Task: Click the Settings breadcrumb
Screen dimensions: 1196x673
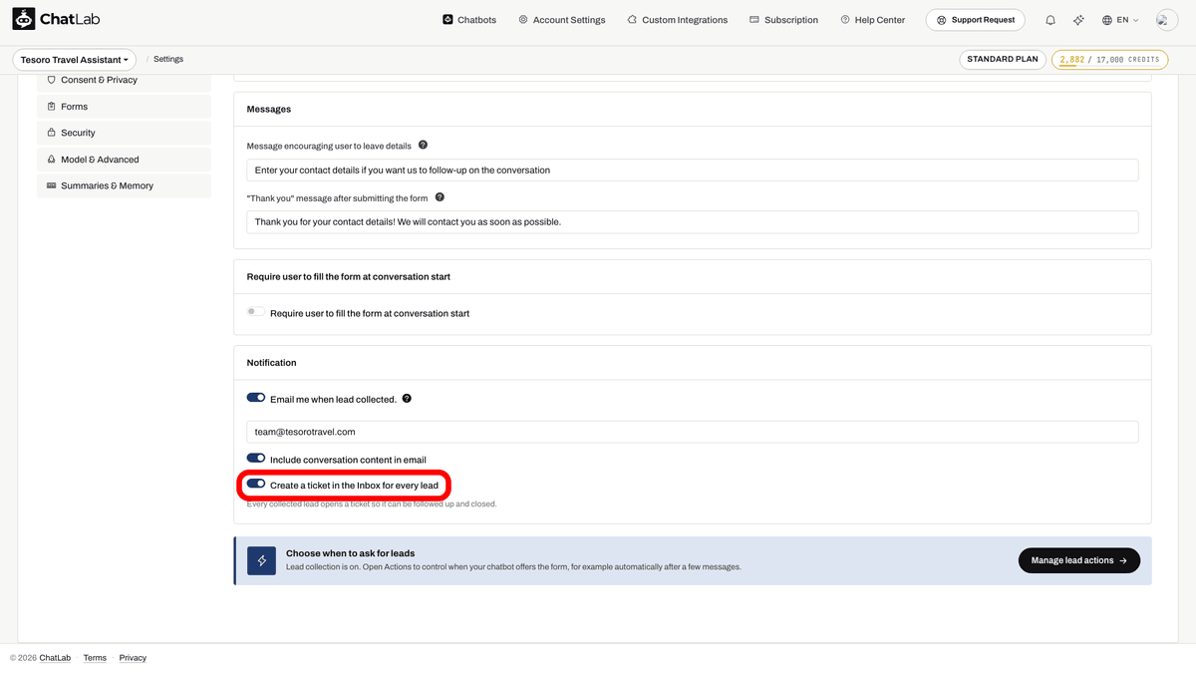Action: (168, 59)
